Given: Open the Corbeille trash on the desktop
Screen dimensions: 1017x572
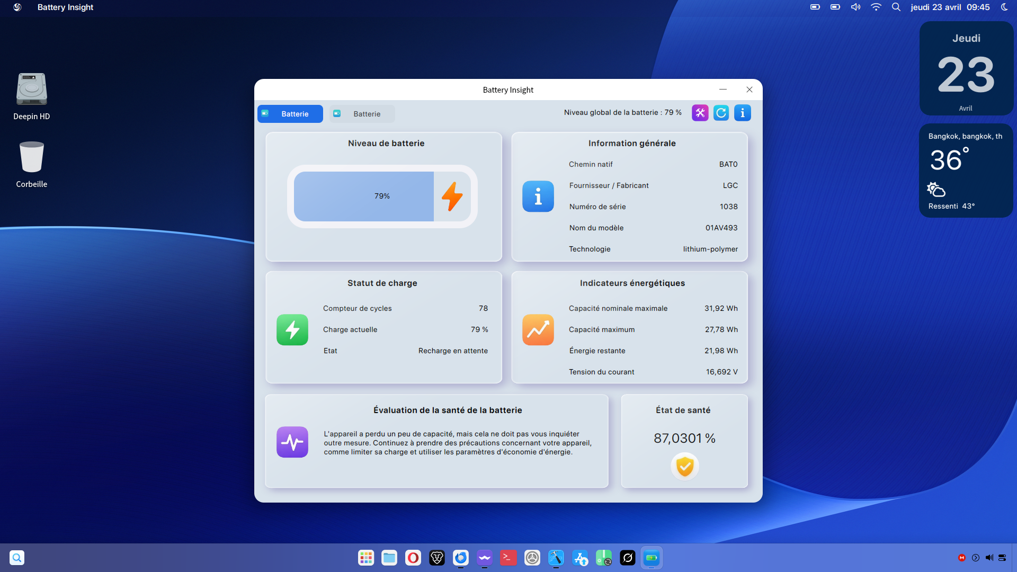Looking at the screenshot, I should [32, 165].
